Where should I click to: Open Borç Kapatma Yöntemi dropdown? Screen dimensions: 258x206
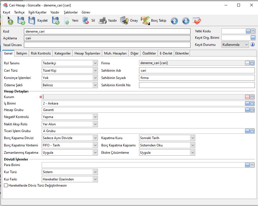[x=95, y=145]
